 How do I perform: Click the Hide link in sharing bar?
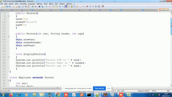tap(109, 88)
